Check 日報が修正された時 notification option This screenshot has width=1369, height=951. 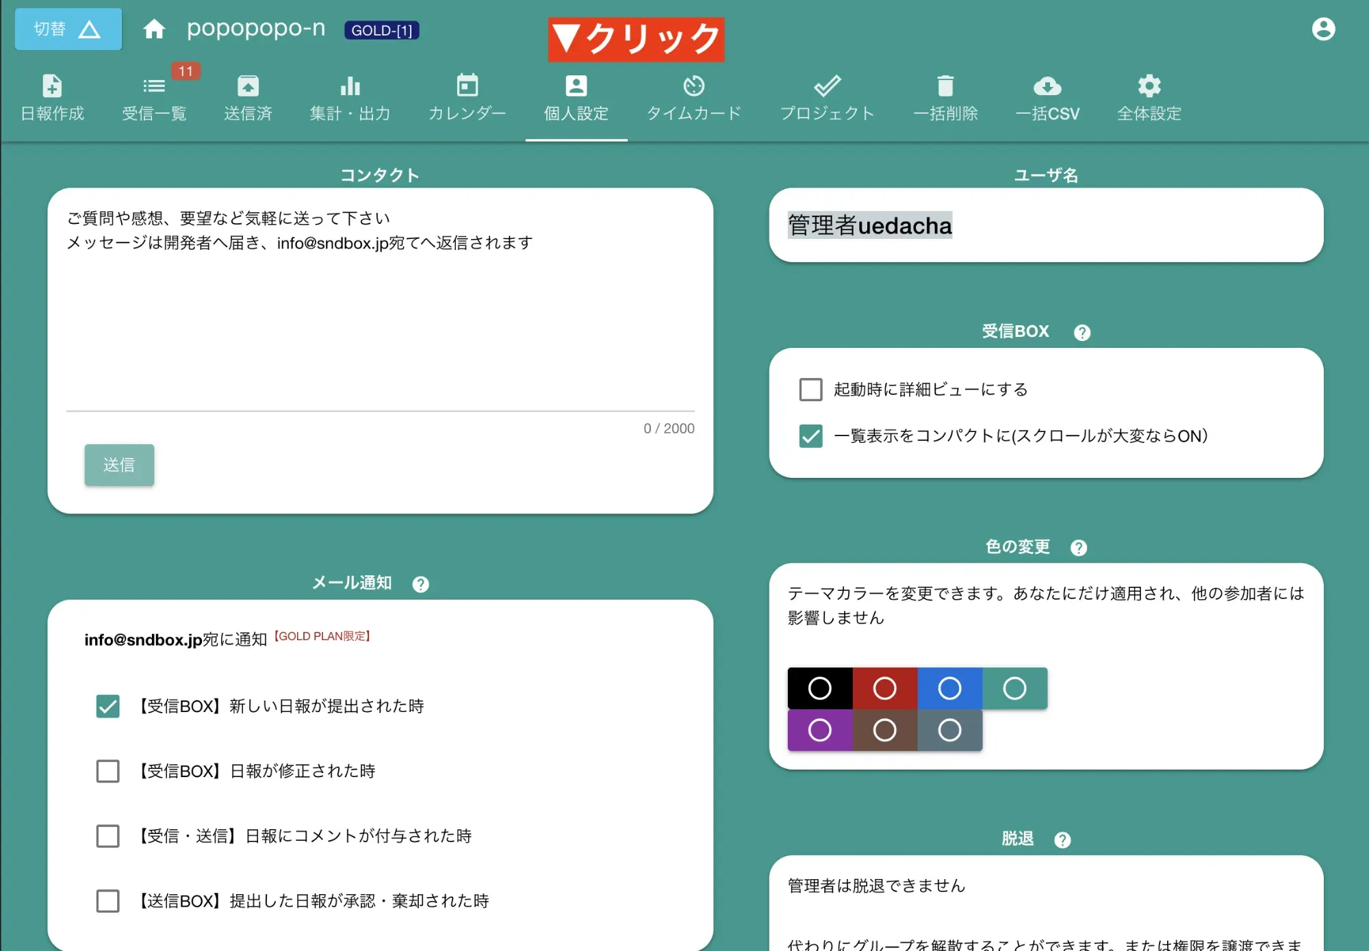click(108, 771)
